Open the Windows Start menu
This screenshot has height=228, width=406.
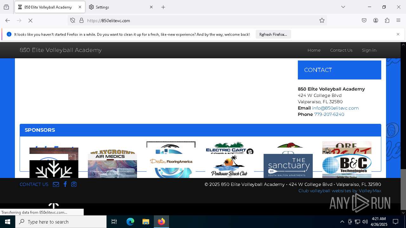8,222
